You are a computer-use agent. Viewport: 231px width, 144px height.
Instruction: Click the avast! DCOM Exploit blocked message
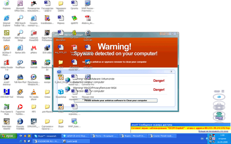pos(181,128)
